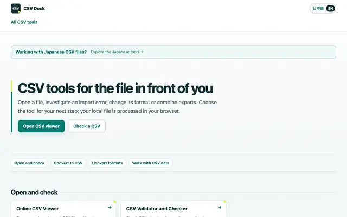The height and width of the screenshot is (217, 347).
Task: Choose the Convert formats category chip
Action: point(107,163)
